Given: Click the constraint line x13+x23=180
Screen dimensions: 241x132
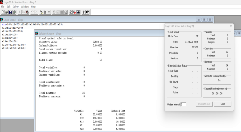Looking at the screenshot, I should (x=10, y=41).
